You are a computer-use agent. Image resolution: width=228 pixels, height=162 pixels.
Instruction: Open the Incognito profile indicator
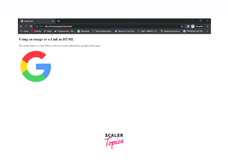tap(197, 26)
